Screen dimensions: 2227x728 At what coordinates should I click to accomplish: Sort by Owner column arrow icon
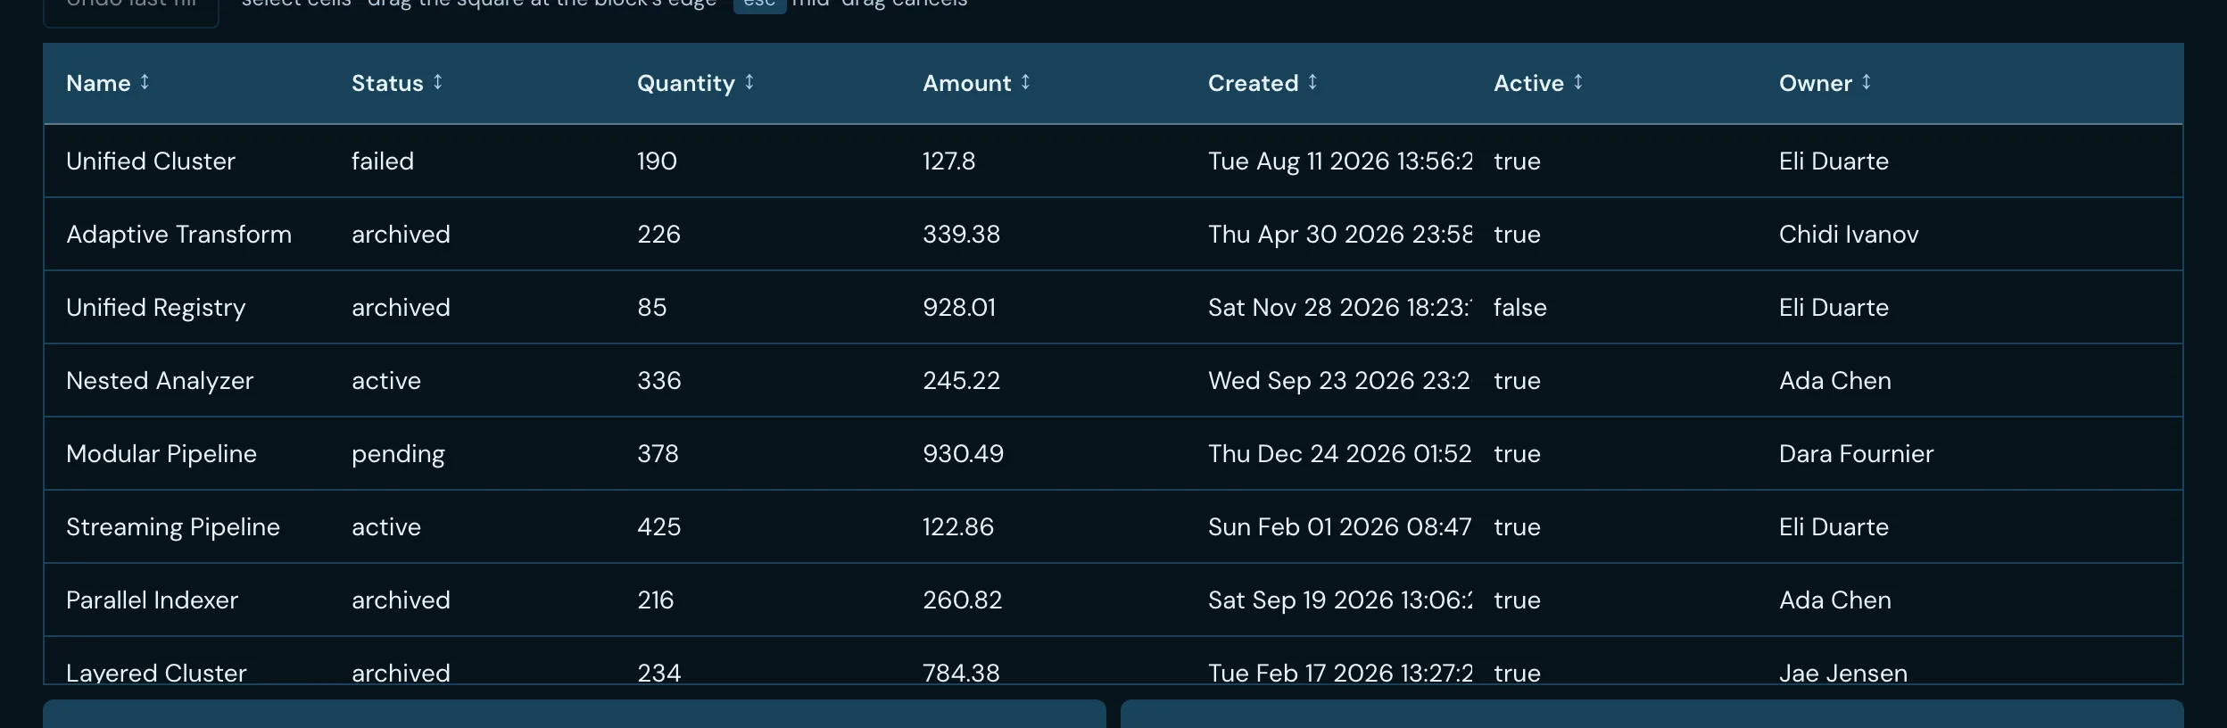1867,82
